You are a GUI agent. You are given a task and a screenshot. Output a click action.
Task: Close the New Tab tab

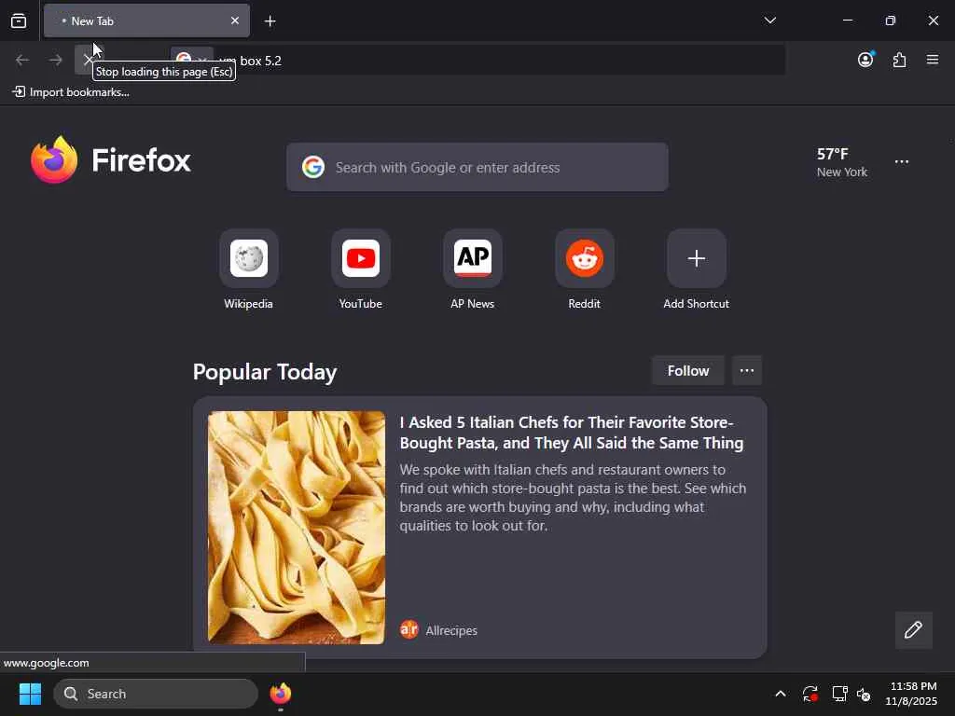point(234,21)
